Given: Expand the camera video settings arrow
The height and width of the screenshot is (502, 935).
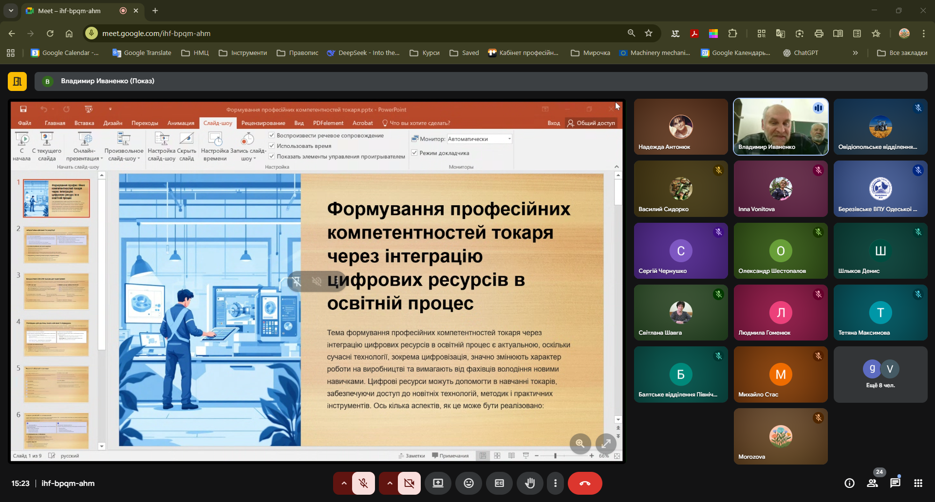Looking at the screenshot, I should [x=390, y=483].
